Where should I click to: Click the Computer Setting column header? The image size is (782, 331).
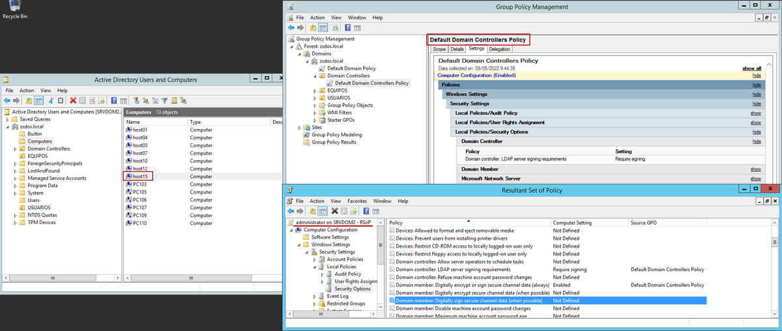click(589, 223)
